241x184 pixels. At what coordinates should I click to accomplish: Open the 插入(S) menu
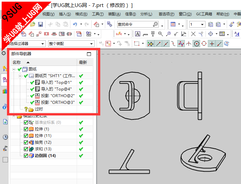(65, 14)
